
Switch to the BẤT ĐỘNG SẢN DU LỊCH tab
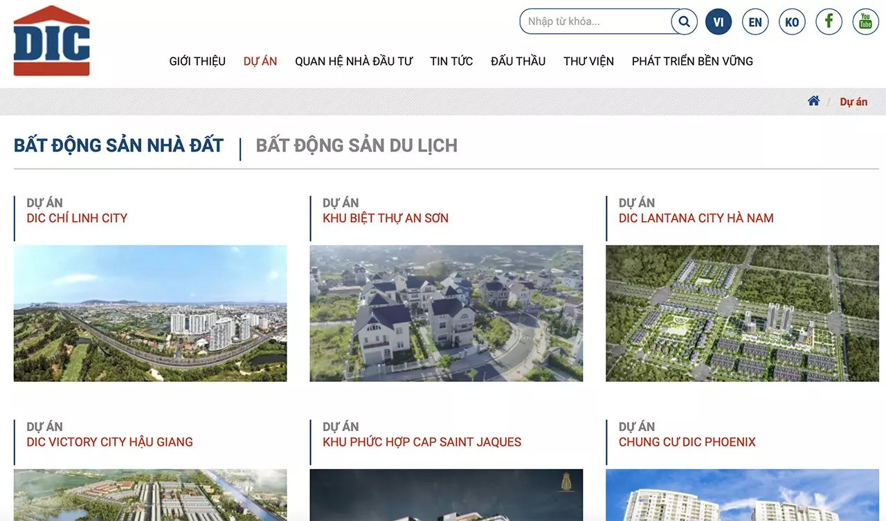pyautogui.click(x=356, y=145)
